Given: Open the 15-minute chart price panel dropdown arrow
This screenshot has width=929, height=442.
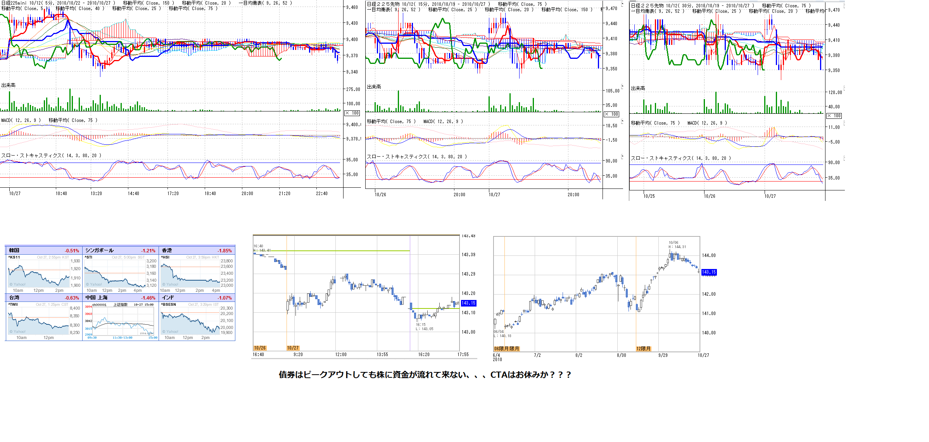Looking at the screenshot, I should [x=622, y=4].
